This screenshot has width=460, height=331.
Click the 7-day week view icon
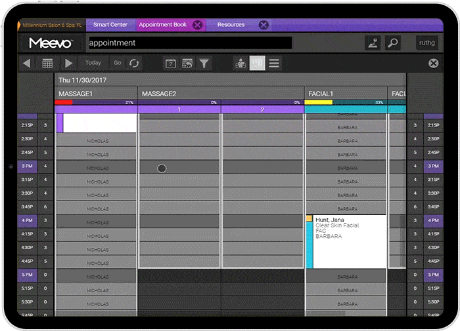(171, 63)
